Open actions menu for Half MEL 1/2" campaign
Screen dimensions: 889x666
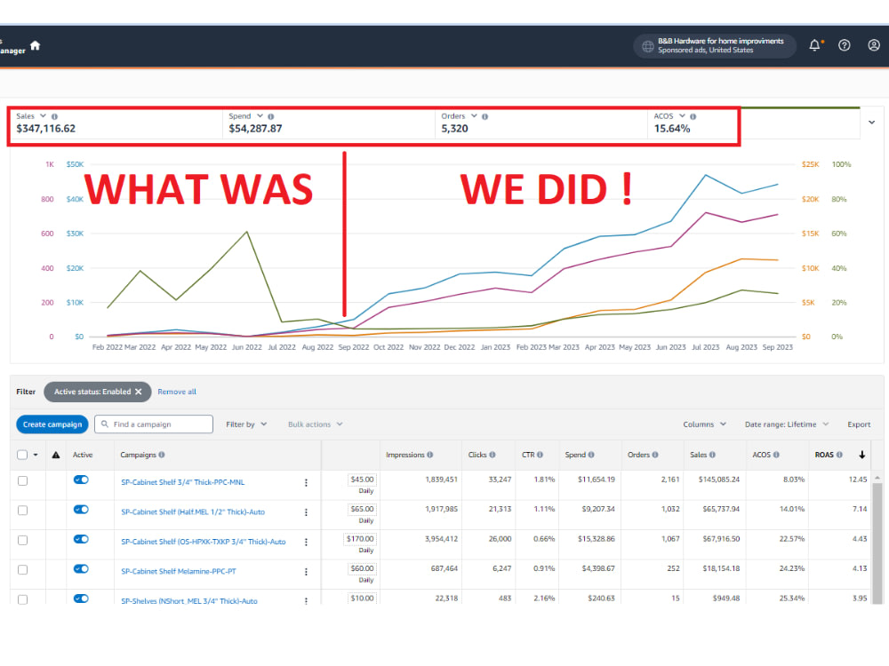306,512
